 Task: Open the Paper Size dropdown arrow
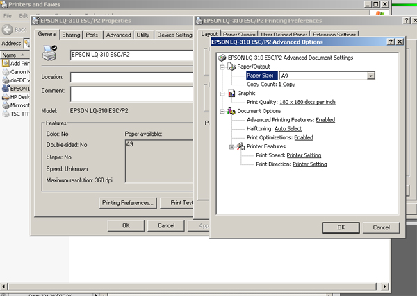tap(370, 76)
